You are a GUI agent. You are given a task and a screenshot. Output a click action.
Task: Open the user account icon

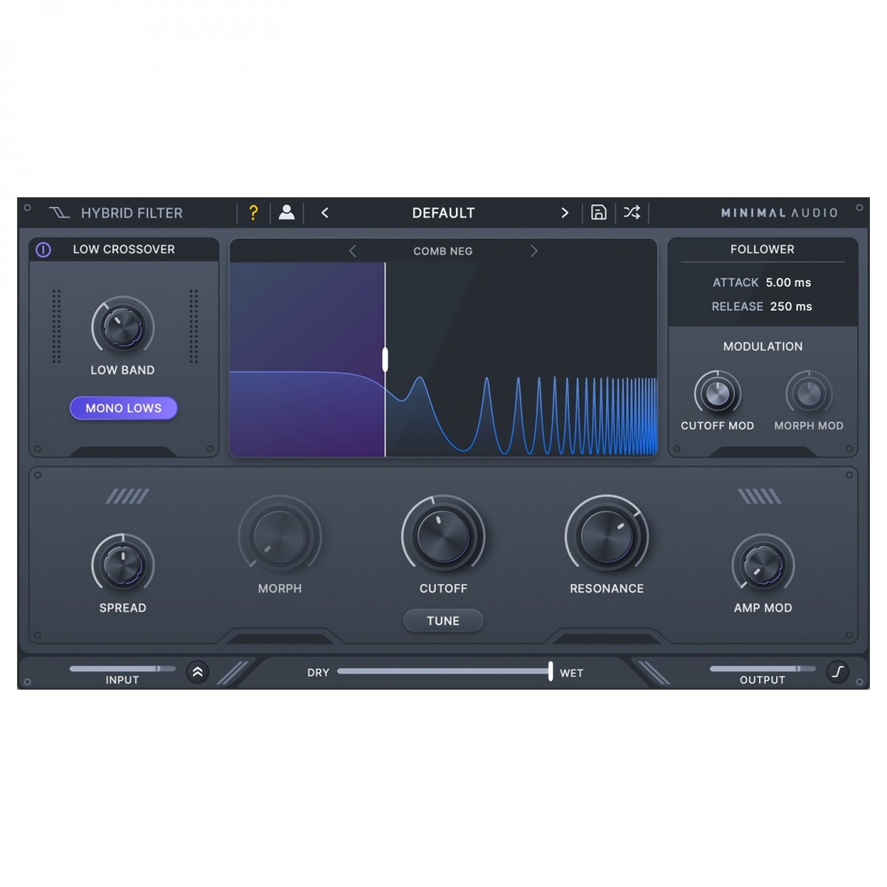(x=287, y=213)
